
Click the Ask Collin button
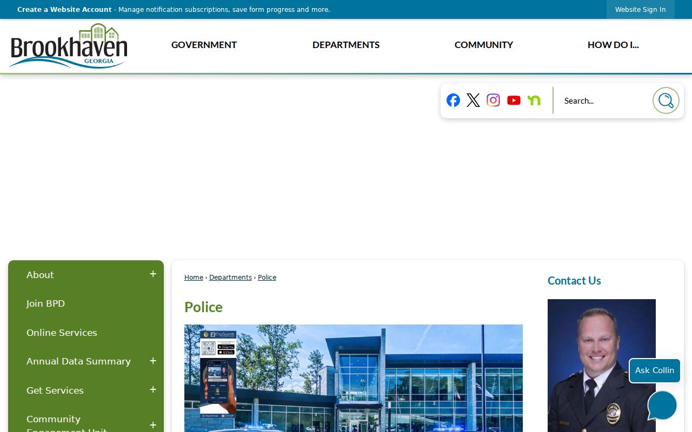click(655, 370)
